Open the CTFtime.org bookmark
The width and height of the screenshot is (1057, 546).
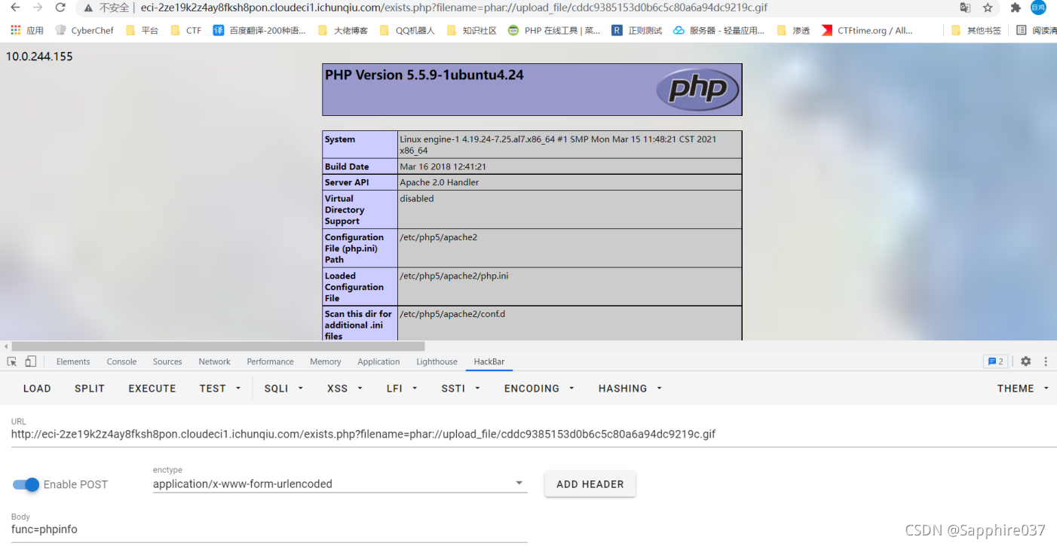coord(867,31)
